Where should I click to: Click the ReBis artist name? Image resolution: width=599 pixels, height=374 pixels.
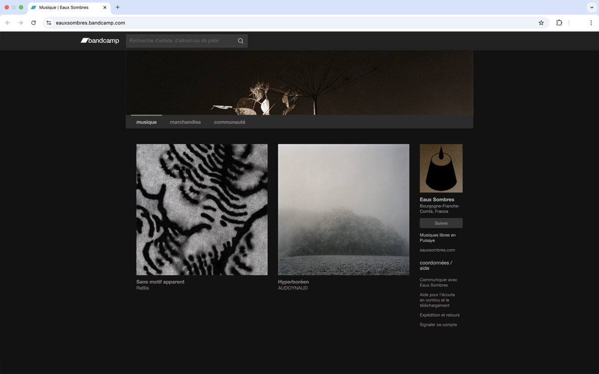tap(142, 288)
